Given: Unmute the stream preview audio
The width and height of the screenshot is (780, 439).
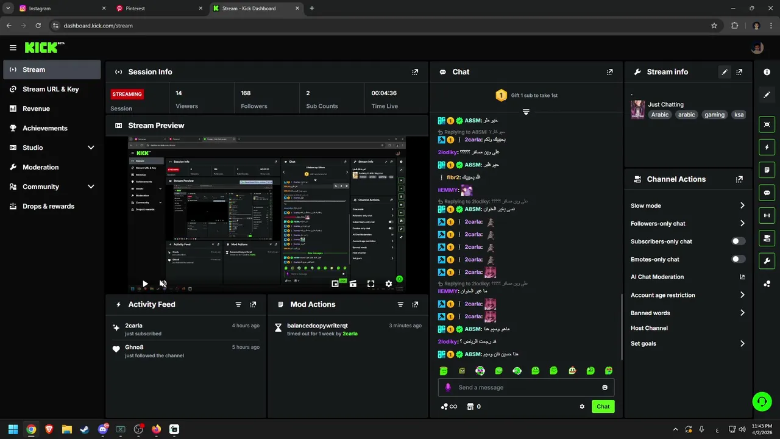Looking at the screenshot, I should (x=163, y=284).
